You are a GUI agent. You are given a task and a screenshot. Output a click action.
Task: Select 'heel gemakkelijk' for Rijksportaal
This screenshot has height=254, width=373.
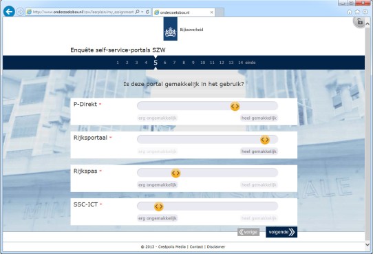pos(259,151)
